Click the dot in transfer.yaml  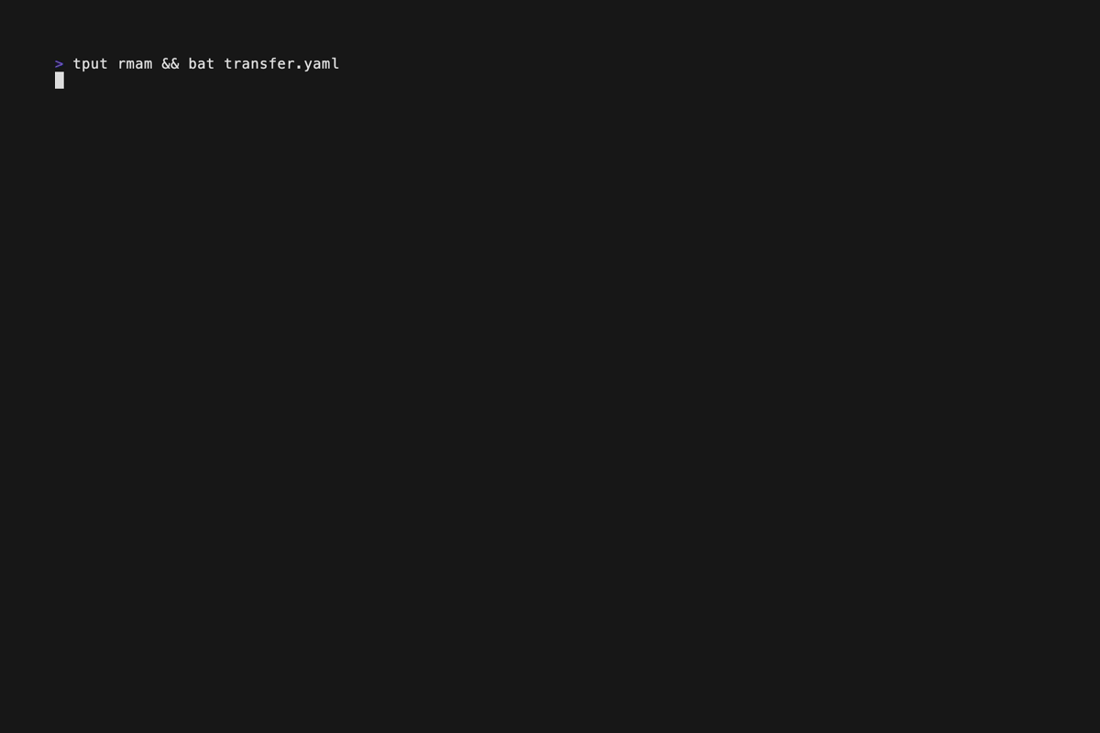[x=299, y=68]
